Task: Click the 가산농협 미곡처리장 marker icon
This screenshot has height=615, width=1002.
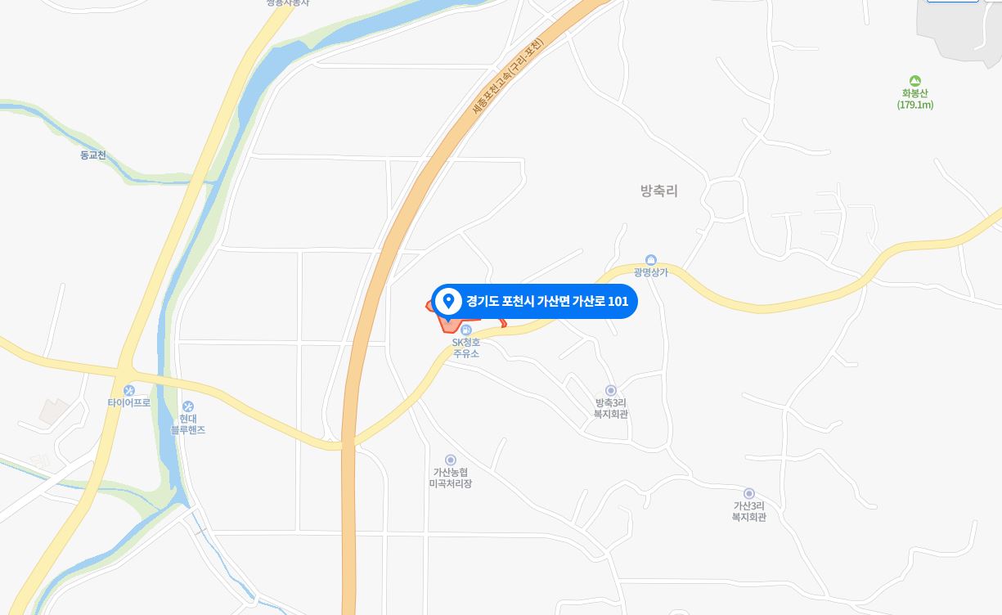Action: 450,460
